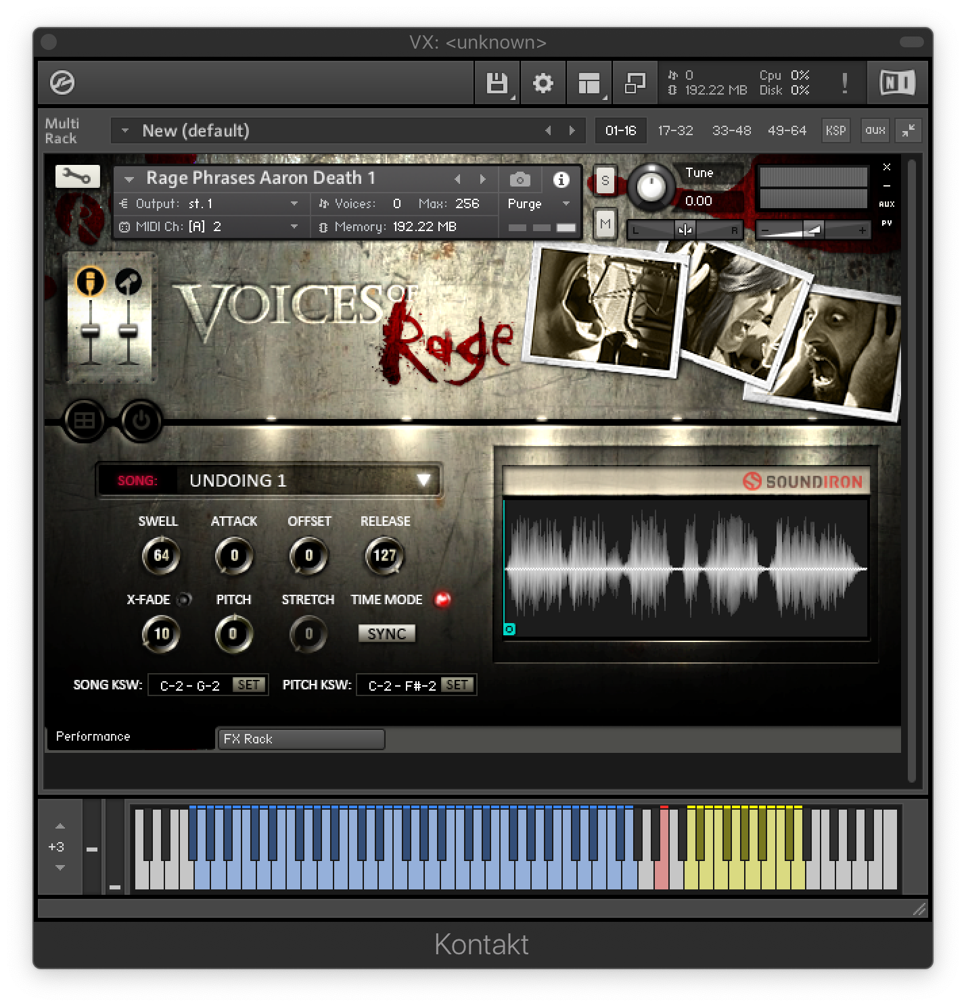Click the Tune knob

[x=651, y=187]
